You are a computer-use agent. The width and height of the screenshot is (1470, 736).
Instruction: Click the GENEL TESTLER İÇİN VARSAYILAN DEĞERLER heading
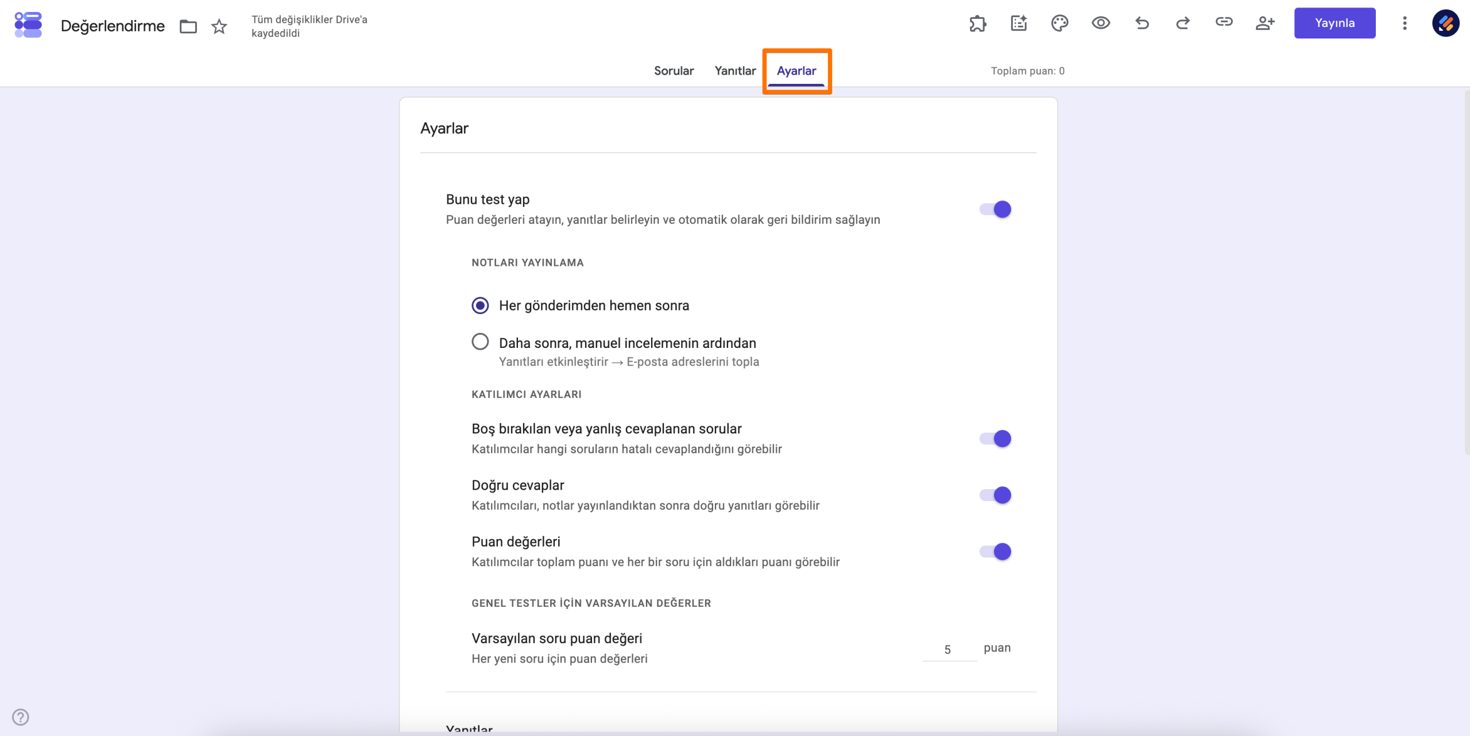tap(591, 603)
